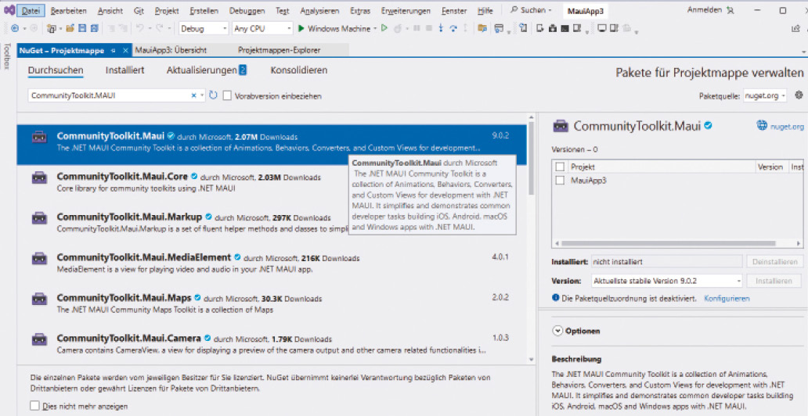Click the terminal console toolbar icon
The height and width of the screenshot is (416, 808).
tap(565, 29)
